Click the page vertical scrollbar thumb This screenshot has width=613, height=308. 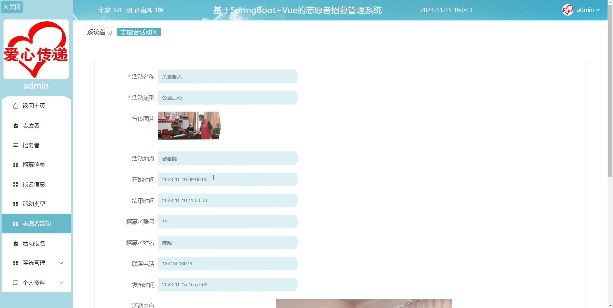(x=610, y=91)
